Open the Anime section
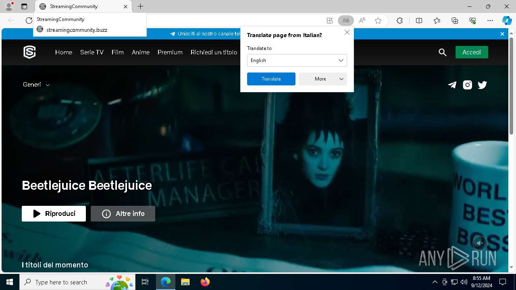This screenshot has height=290, width=516. [141, 52]
